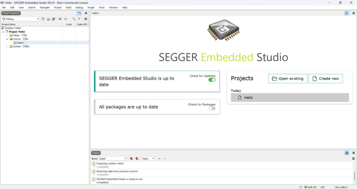Click the green Built OK status icon

[305, 187]
